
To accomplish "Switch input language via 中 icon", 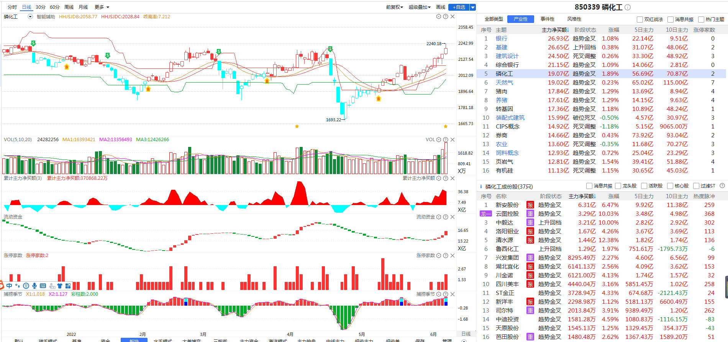I will [x=9, y=286].
